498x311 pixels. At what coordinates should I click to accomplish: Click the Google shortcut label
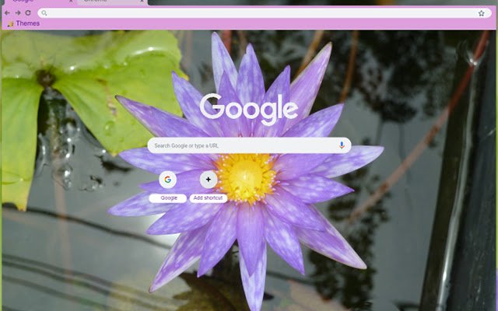tap(168, 198)
